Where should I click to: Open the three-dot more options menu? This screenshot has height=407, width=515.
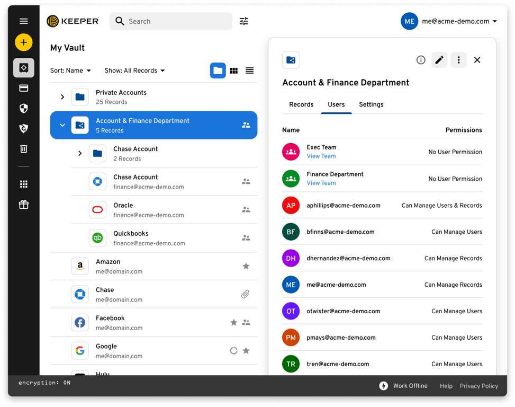(x=458, y=60)
